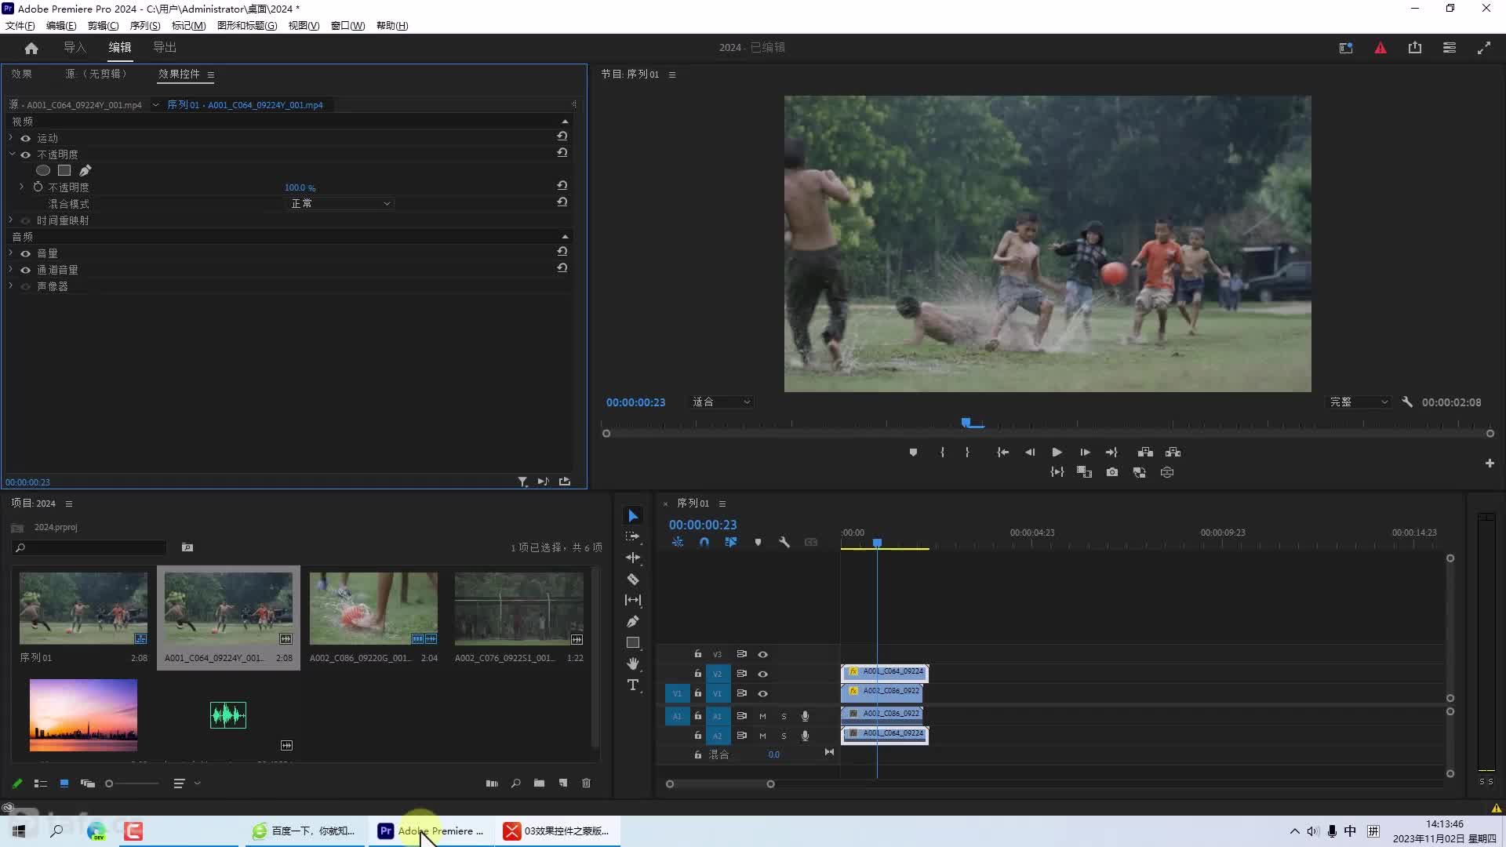Image resolution: width=1506 pixels, height=847 pixels.
Task: Reset Motion effect parameters
Action: point(562,136)
